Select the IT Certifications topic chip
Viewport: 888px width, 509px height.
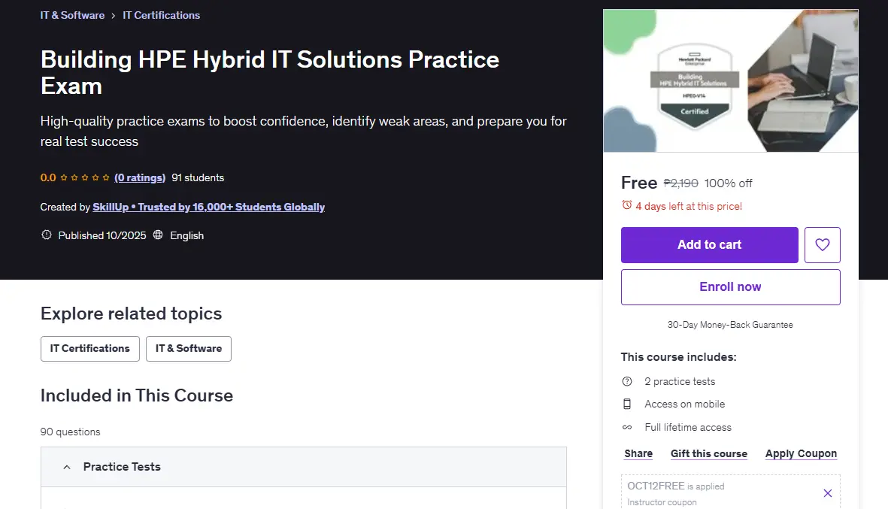[x=90, y=349]
